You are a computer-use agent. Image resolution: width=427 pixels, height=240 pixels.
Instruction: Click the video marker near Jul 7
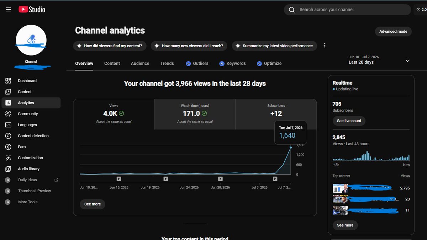coord(275,179)
